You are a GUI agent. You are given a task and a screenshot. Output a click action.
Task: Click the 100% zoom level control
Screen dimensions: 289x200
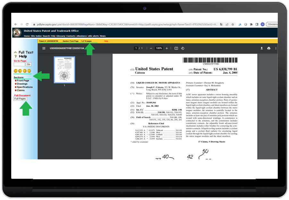click(158, 48)
